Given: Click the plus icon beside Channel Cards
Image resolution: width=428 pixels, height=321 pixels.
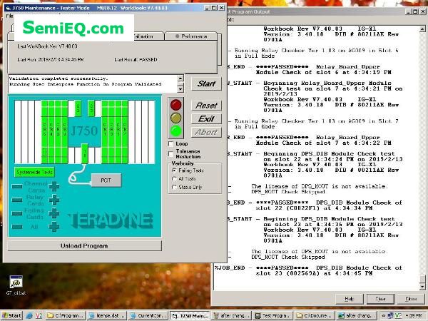Looking at the screenshot, I should click(54, 186).
